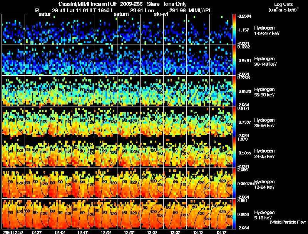Click the 'Hydrogen 24-35 keV' row label
This screenshot has width=308, height=234.
[264, 154]
